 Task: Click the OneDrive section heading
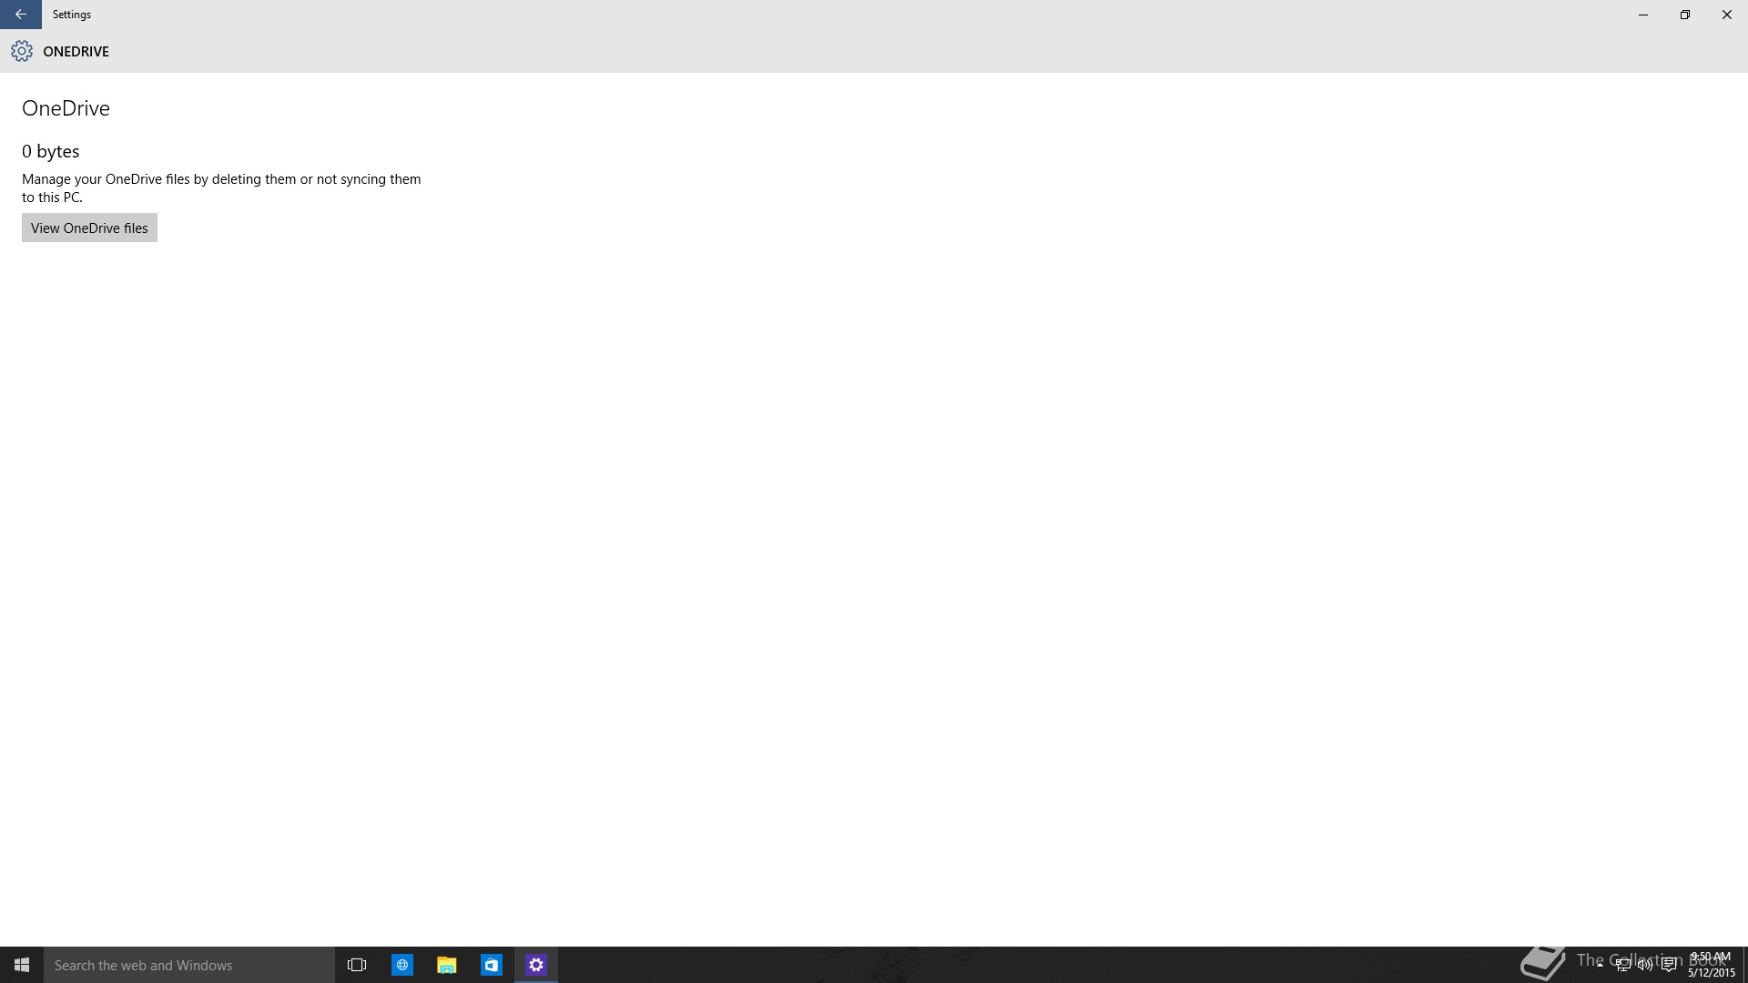click(66, 108)
